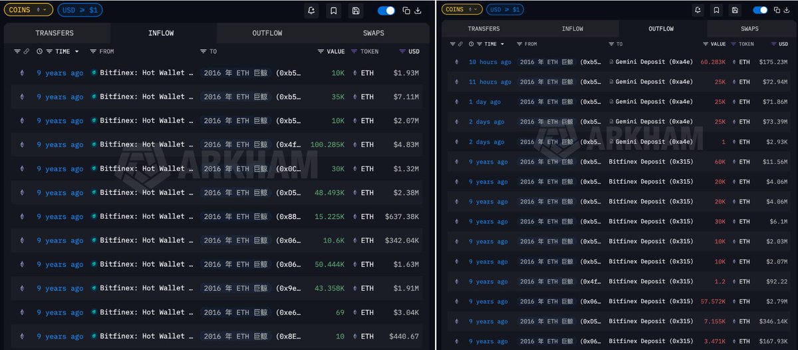
Task: Open the SWAPS tab in the Inflow view
Action: (374, 33)
